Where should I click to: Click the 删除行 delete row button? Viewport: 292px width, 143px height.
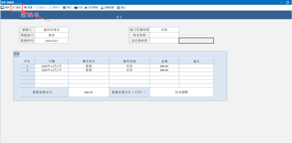(54, 8)
